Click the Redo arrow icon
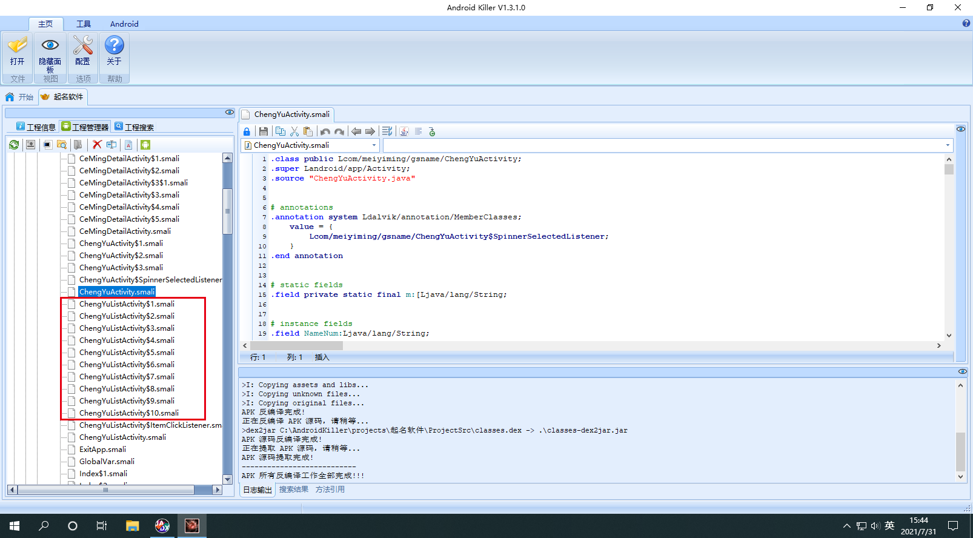 tap(339, 131)
